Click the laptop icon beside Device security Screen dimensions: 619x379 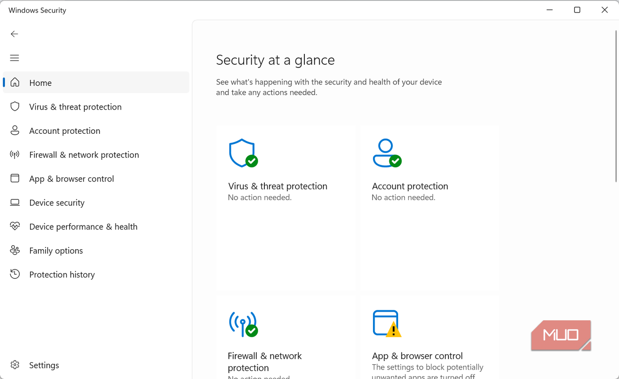[x=15, y=203]
